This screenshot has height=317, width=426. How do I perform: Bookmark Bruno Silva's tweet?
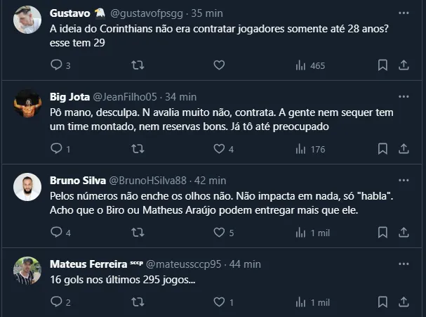[x=382, y=232]
